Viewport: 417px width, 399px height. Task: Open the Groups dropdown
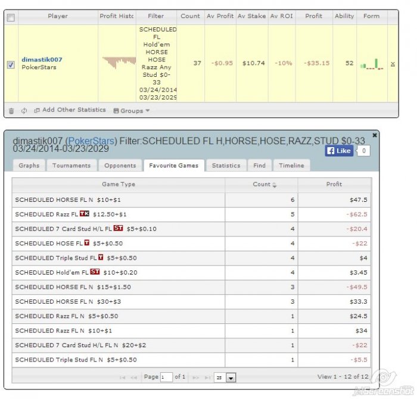(x=132, y=111)
